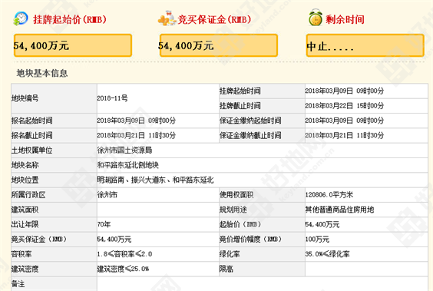Click the 建筑密度 label cell

(x=54, y=270)
